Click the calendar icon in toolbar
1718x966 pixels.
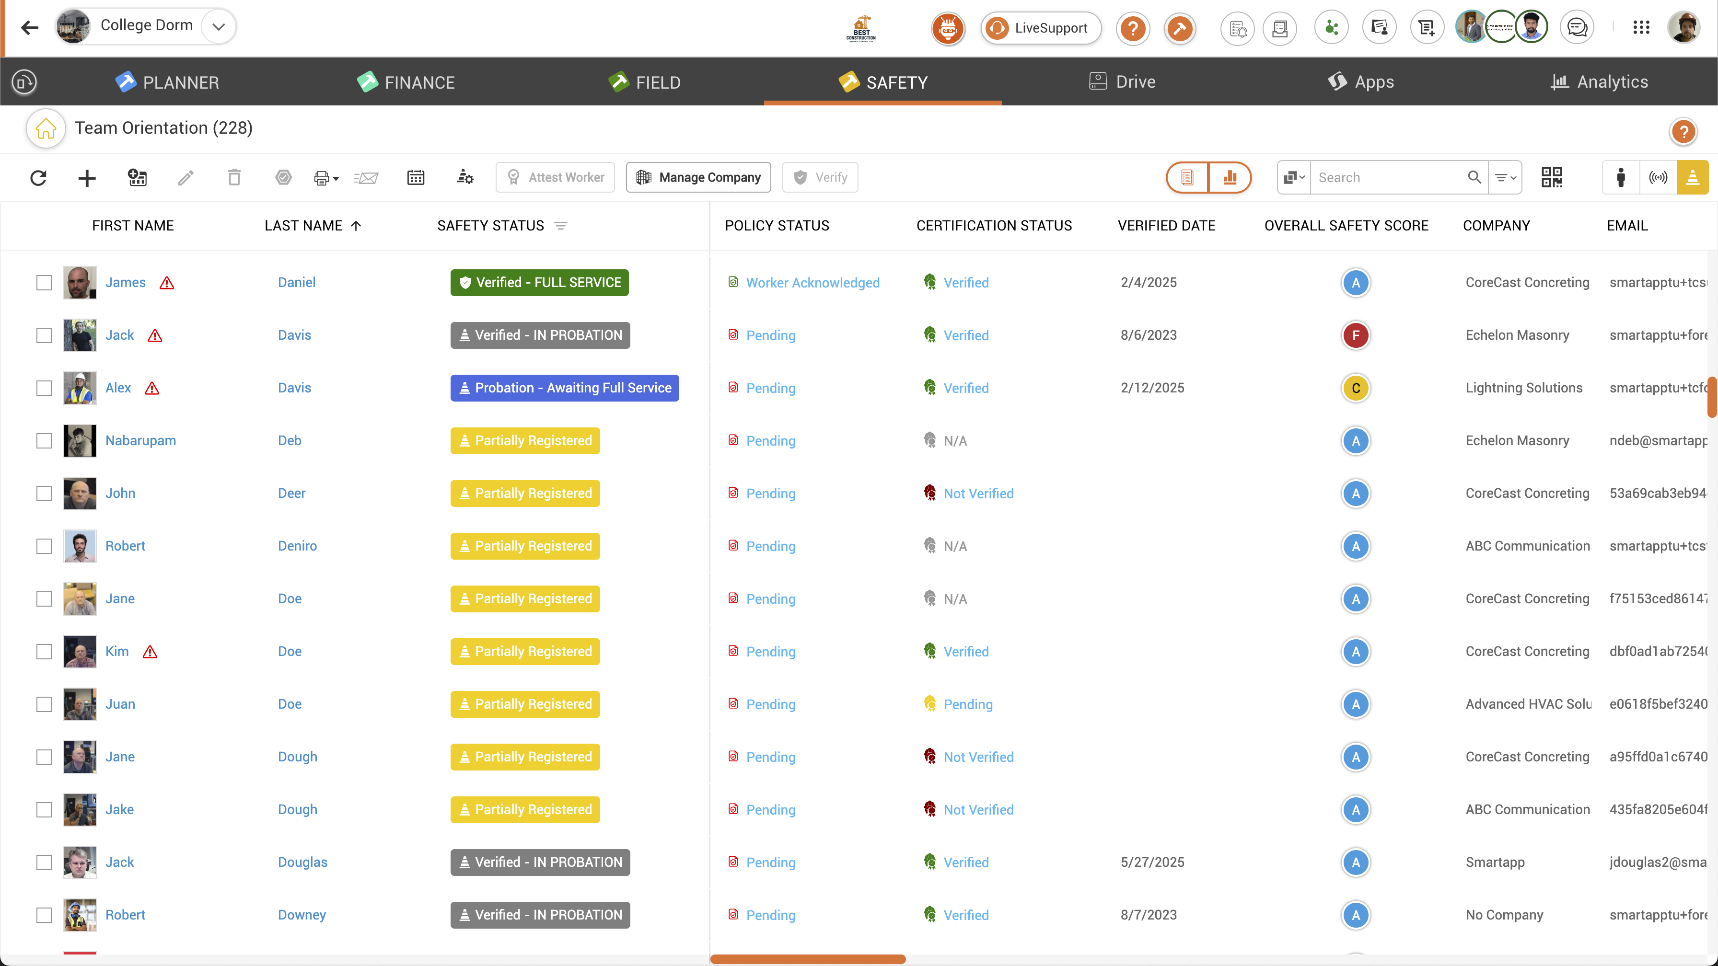(x=416, y=177)
